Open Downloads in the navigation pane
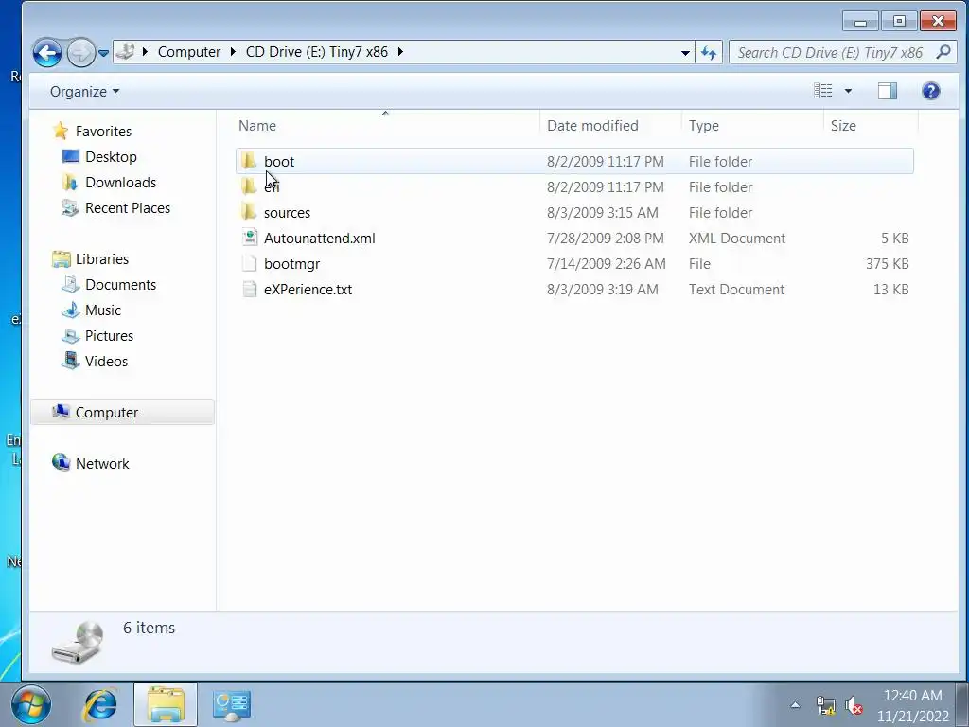The image size is (969, 727). 120,183
